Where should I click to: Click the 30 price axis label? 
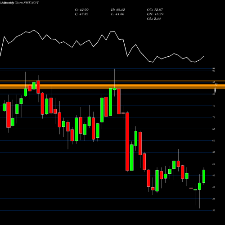[214, 211]
